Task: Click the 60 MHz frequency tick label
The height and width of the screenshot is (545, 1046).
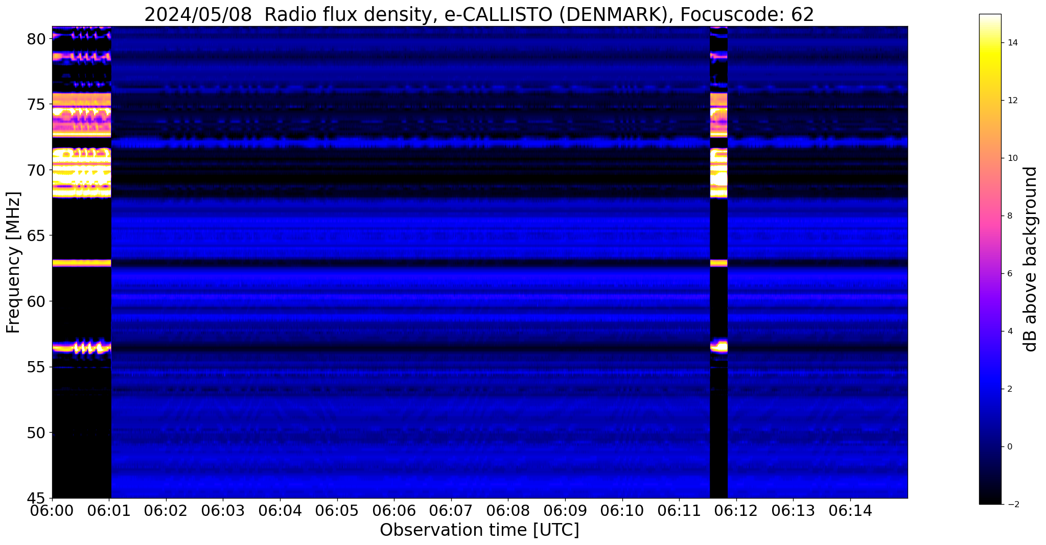Action: click(36, 301)
